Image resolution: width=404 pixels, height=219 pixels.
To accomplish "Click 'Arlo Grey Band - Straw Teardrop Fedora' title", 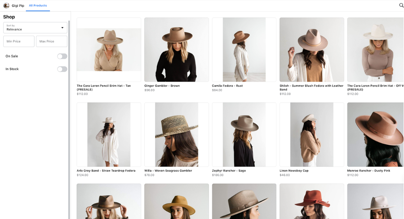I will point(106,171).
